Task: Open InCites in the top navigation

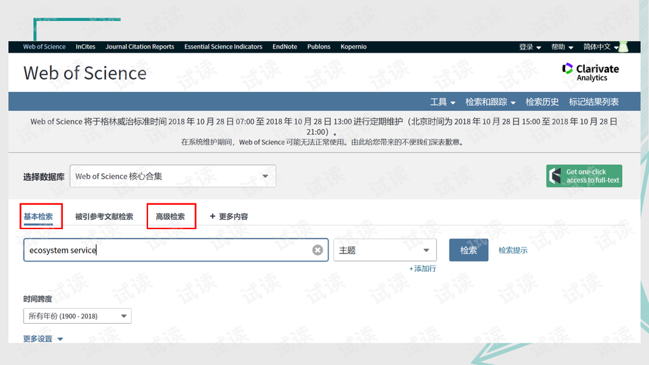Action: point(85,47)
